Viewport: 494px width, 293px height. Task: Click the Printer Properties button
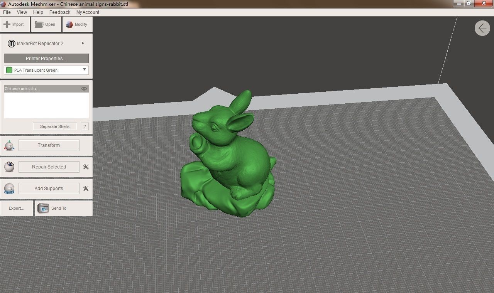pos(46,58)
